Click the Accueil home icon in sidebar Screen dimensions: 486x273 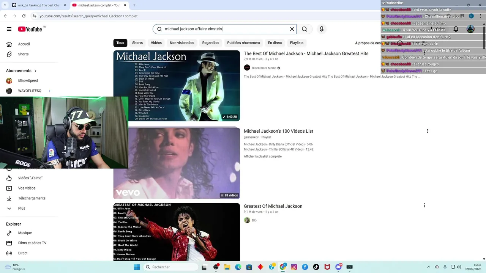(9, 44)
